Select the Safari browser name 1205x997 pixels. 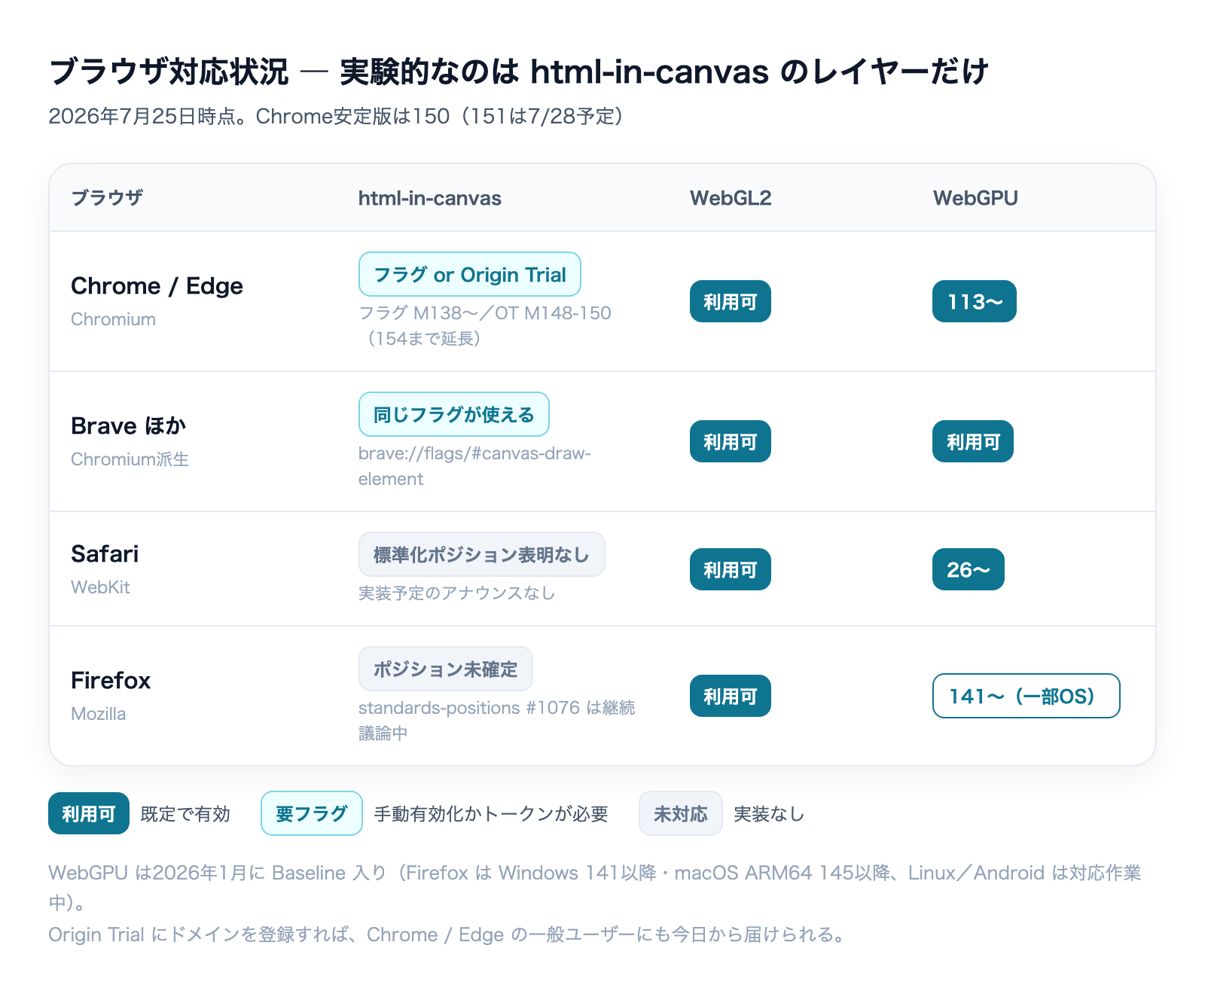tap(105, 554)
